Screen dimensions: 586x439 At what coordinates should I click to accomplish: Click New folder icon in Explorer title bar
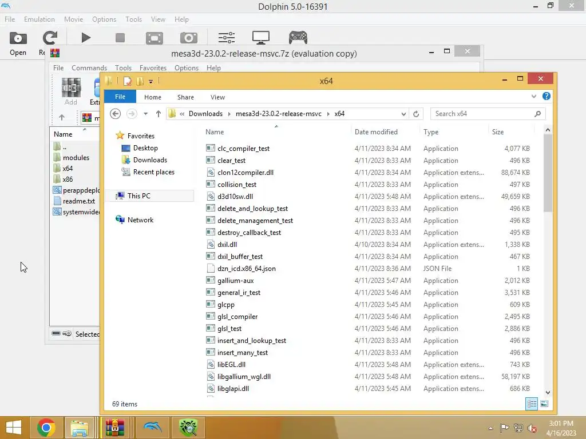click(x=140, y=81)
